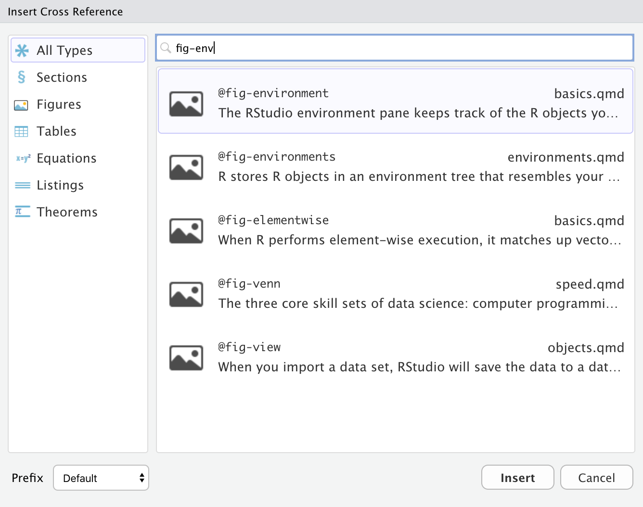Select the @fig-environment result from basics.qmd

(395, 102)
